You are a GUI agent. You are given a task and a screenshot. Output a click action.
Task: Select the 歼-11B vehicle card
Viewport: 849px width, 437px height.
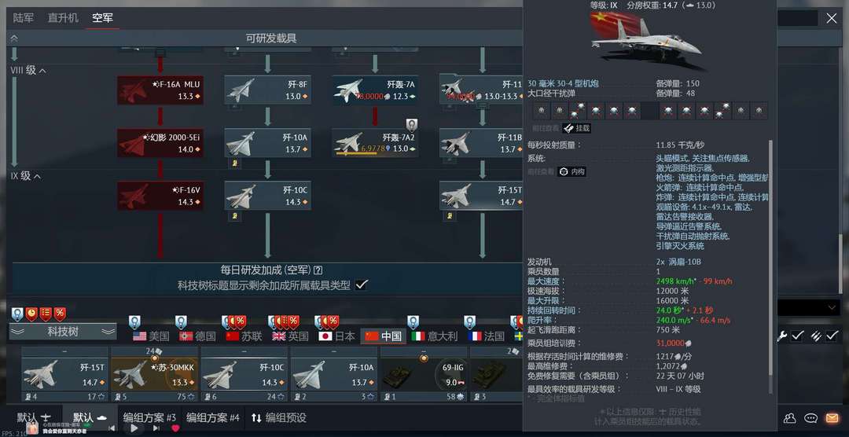(x=481, y=143)
